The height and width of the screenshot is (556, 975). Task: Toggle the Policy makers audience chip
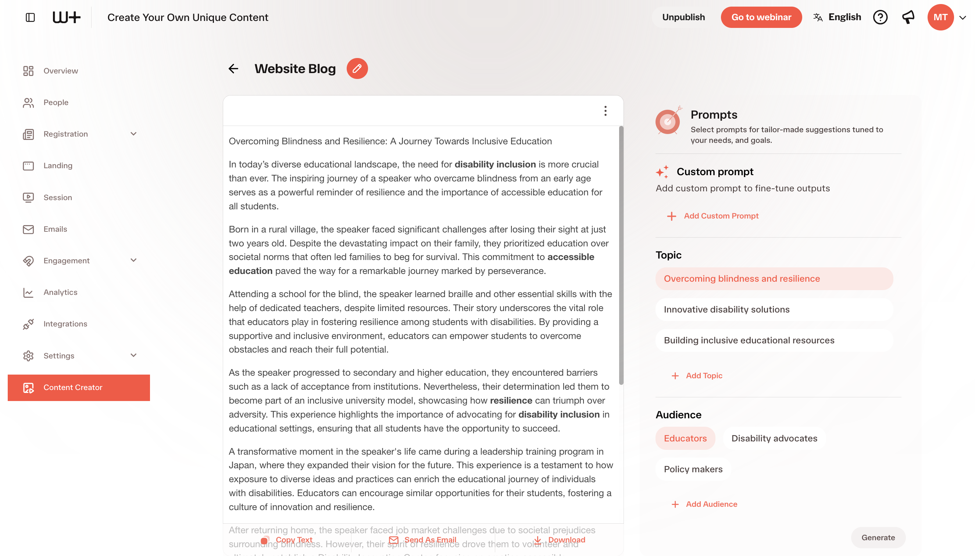[x=693, y=469]
